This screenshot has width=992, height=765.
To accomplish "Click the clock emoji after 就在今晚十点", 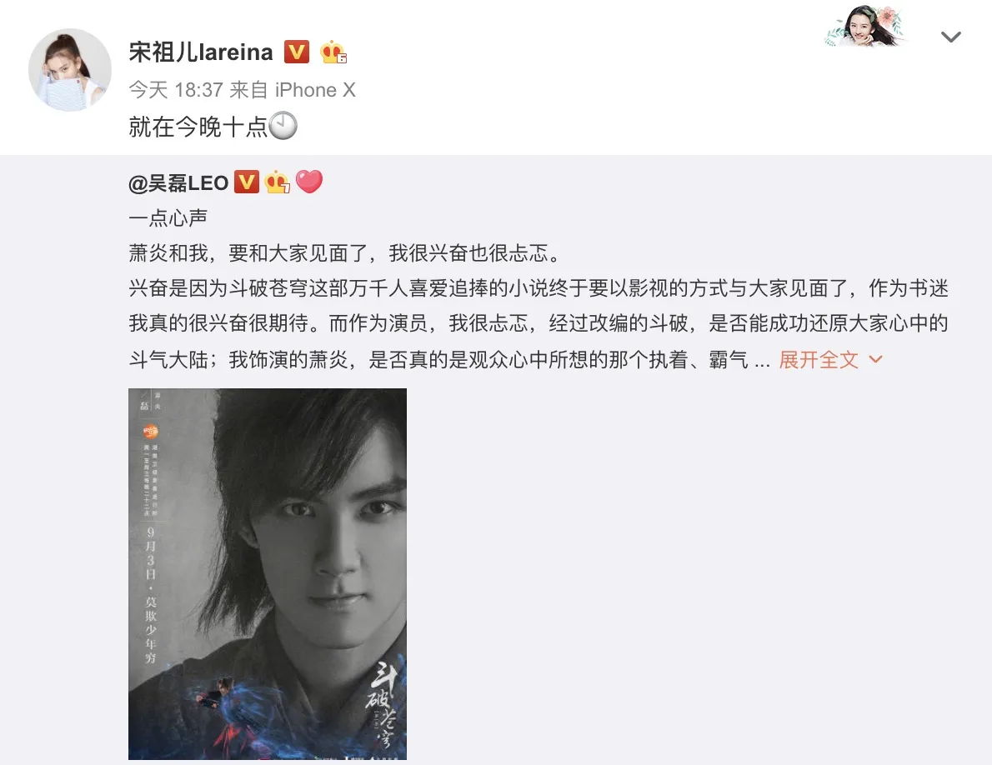I will click(283, 126).
